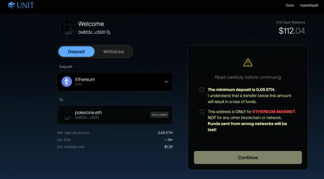Expand the asset list via chevron arrow
The image size is (324, 179).
pos(166,82)
